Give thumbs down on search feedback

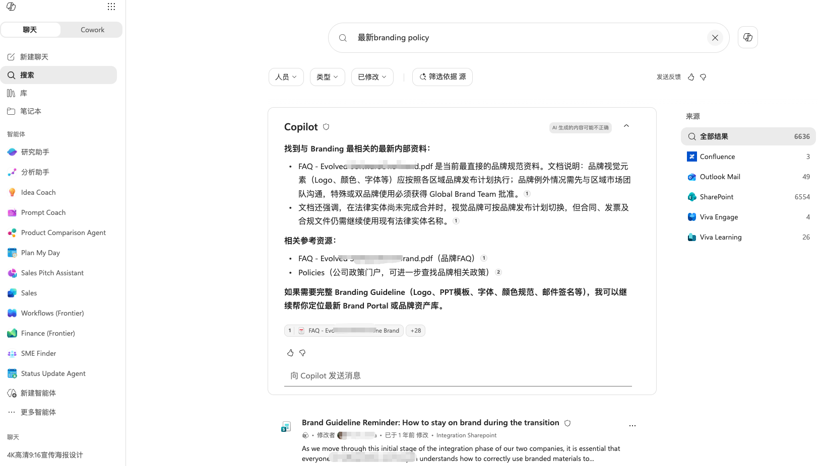tap(703, 77)
